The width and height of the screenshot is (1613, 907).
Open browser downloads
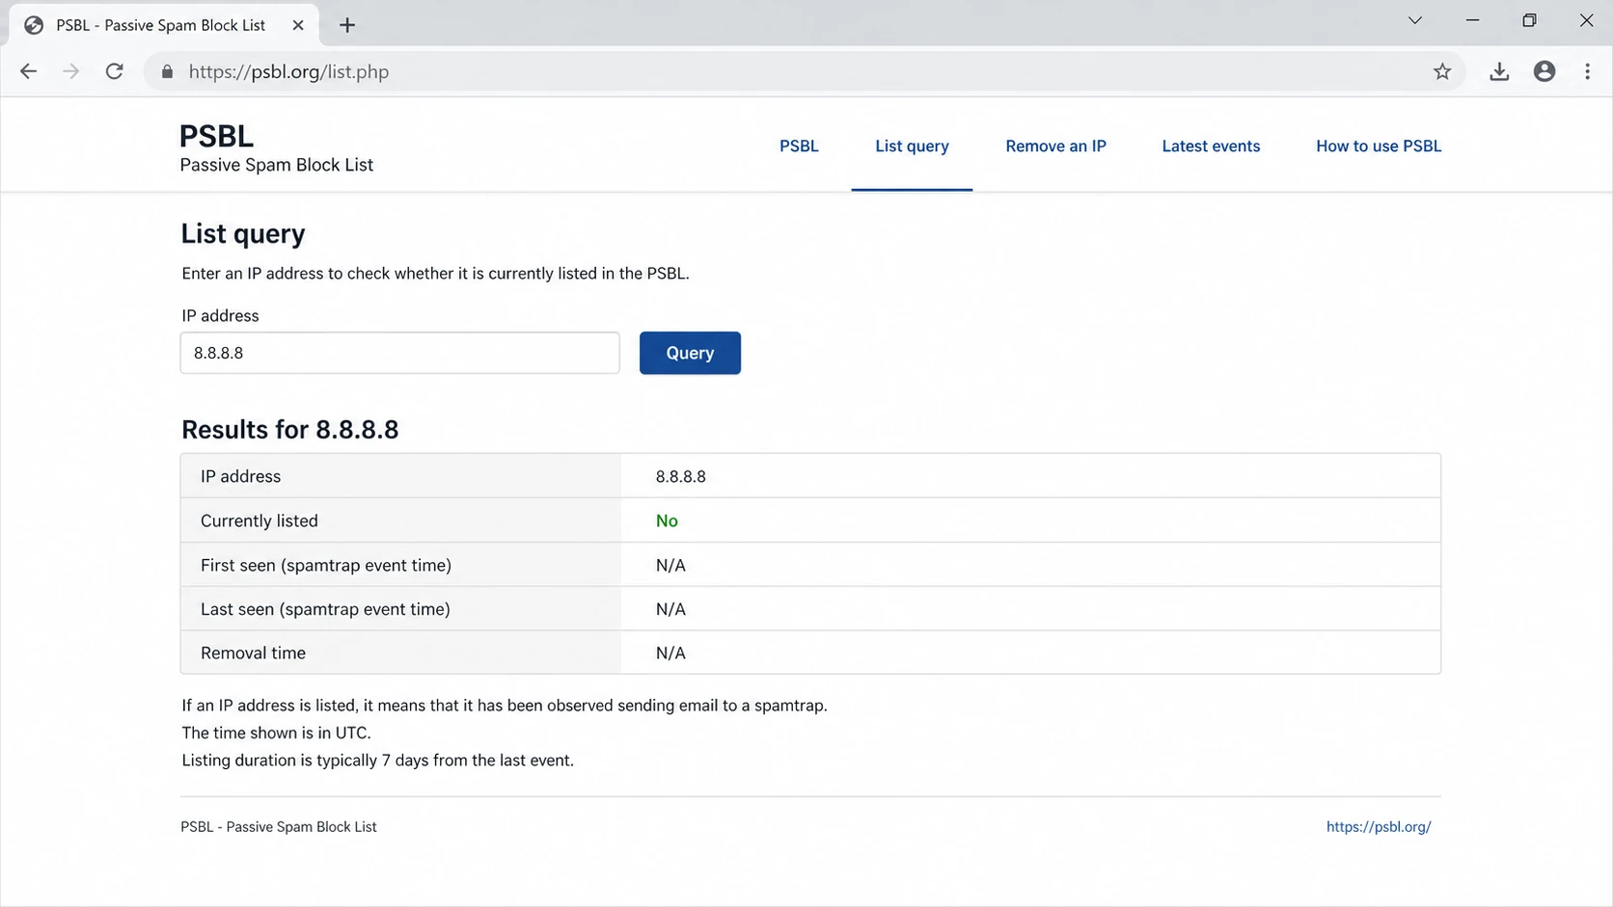(1499, 71)
